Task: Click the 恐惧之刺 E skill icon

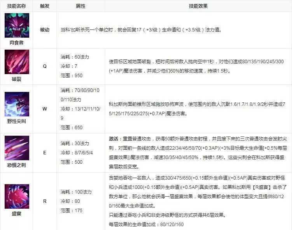Action: [x=17, y=148]
